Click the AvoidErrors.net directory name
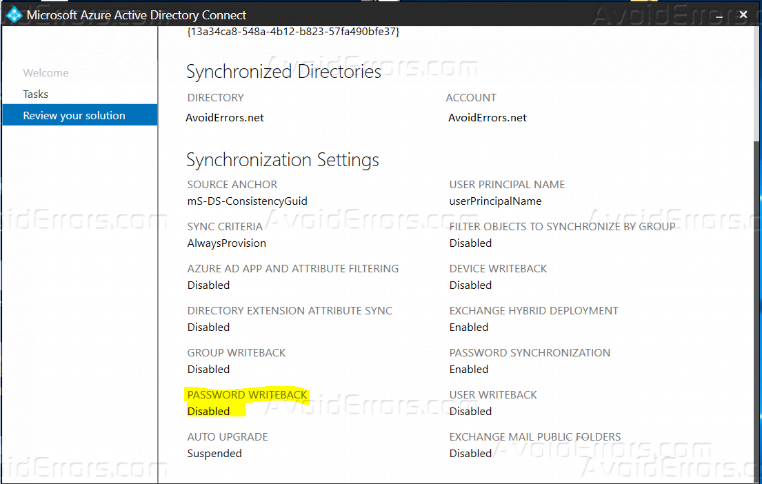 pyautogui.click(x=225, y=117)
